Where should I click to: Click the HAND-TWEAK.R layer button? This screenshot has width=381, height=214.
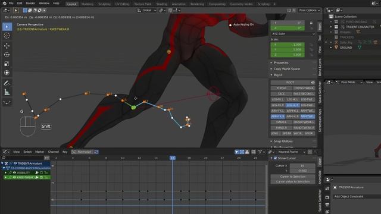point(304,128)
